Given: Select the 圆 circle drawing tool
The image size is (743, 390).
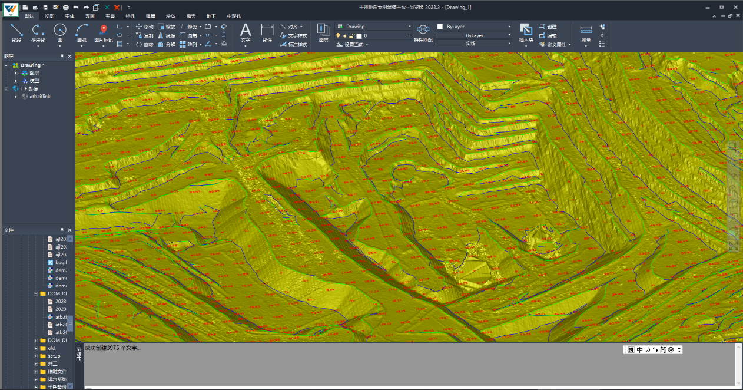Looking at the screenshot, I should [x=59, y=31].
